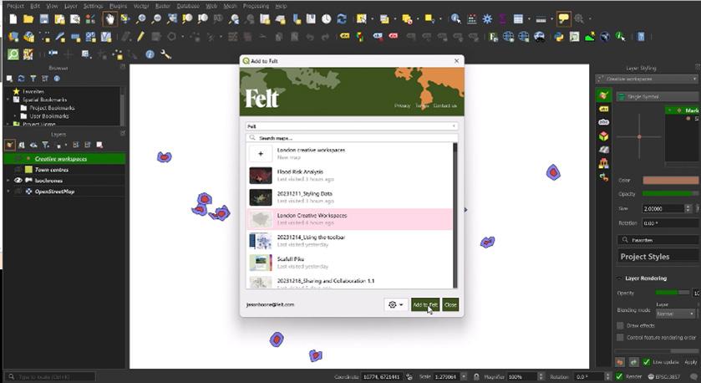Toggle the Render checkbox in status bar

point(619,377)
